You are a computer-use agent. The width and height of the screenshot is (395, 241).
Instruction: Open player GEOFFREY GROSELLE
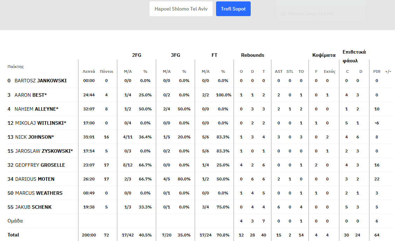(x=40, y=165)
